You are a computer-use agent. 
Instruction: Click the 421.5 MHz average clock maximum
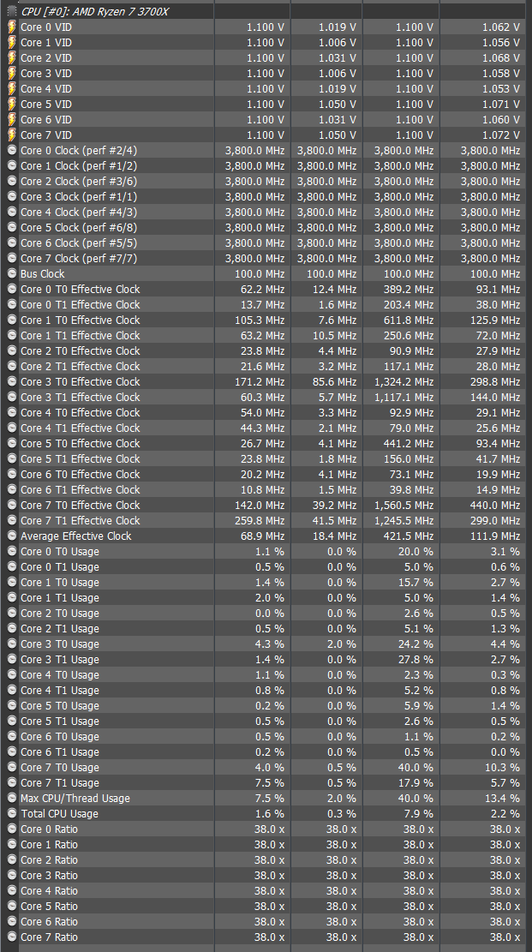point(409,536)
